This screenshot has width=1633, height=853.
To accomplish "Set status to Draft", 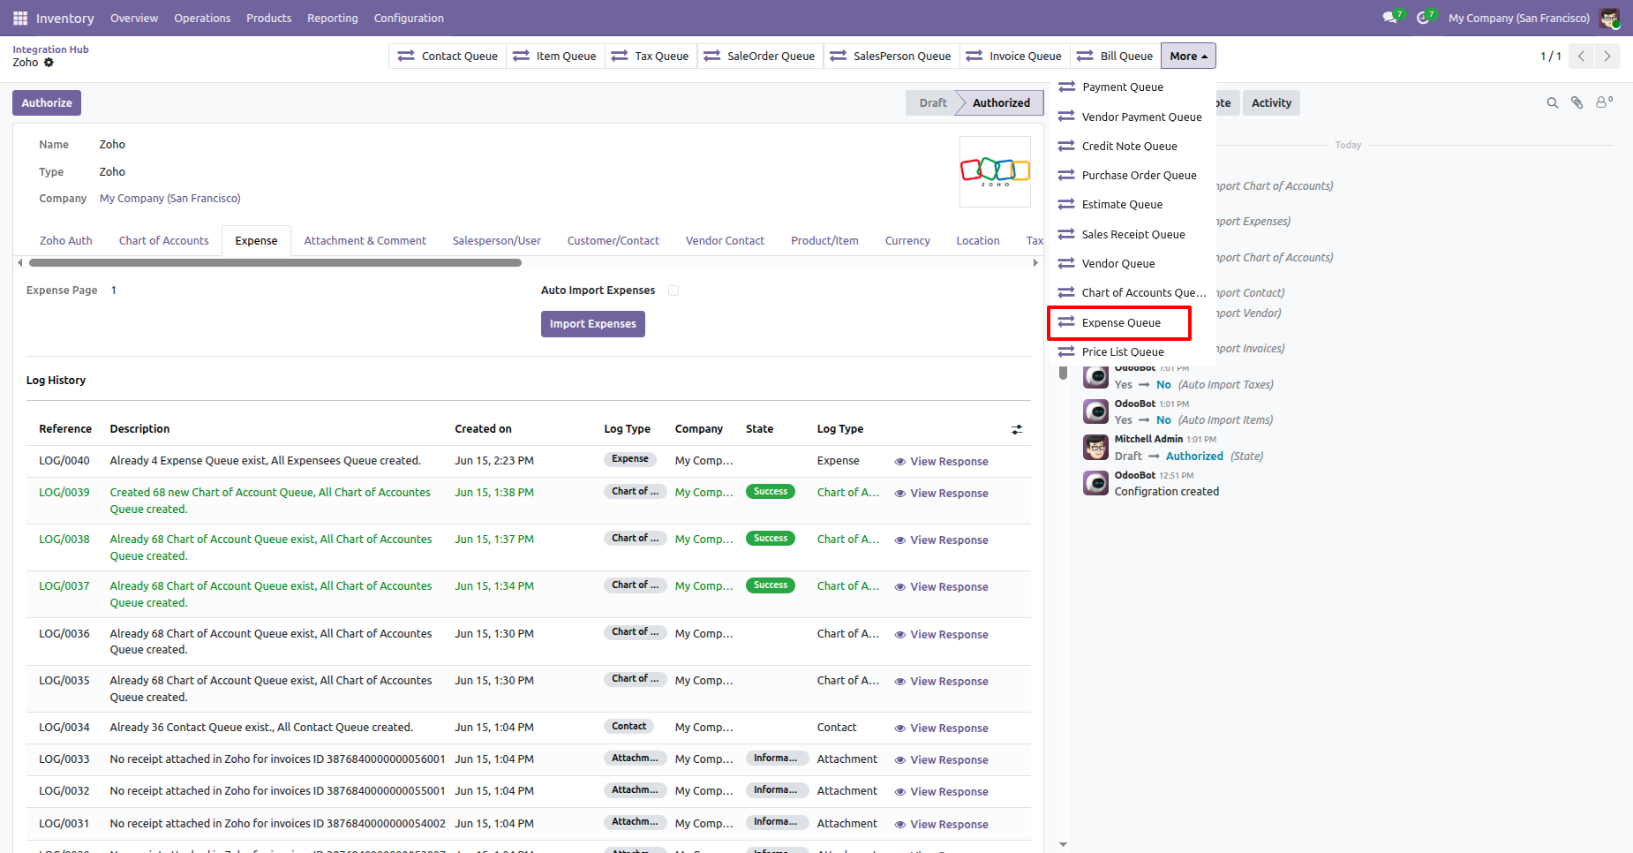I will 932,102.
